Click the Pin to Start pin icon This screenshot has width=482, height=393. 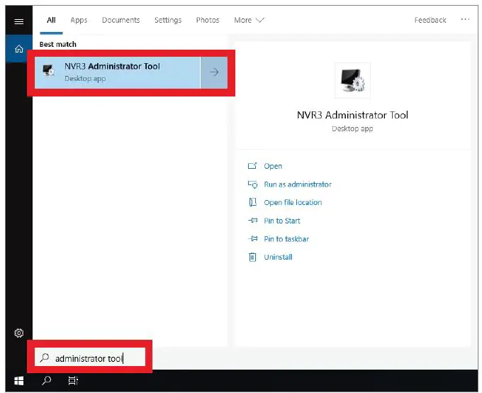[252, 221]
